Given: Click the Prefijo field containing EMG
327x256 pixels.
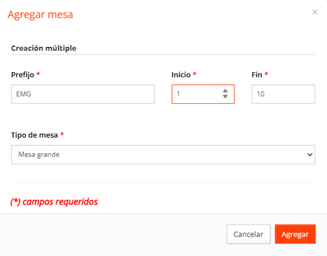Looking at the screenshot, I should [83, 94].
